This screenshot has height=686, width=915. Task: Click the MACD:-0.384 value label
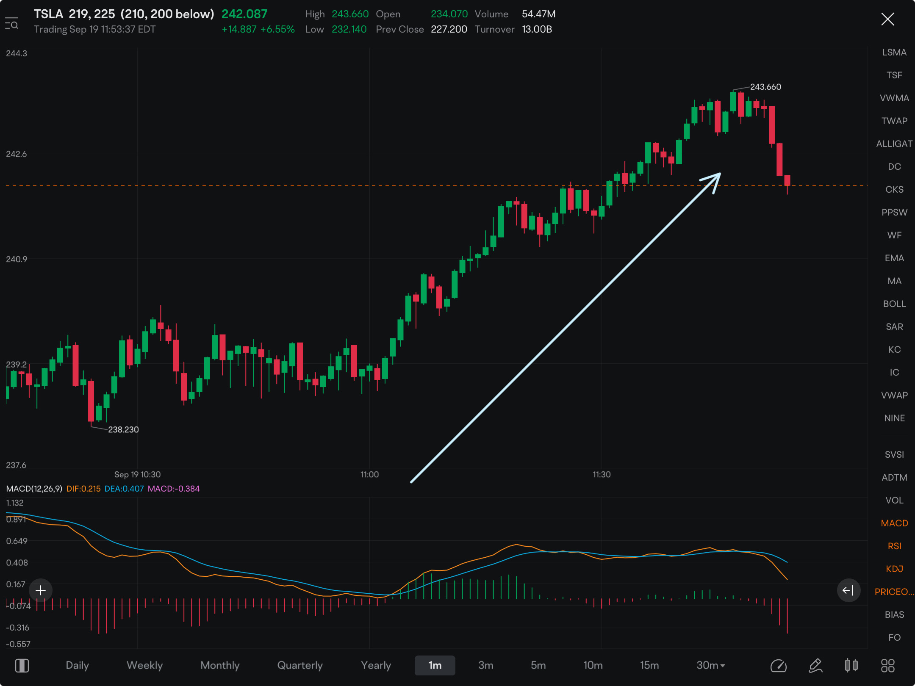tap(174, 489)
